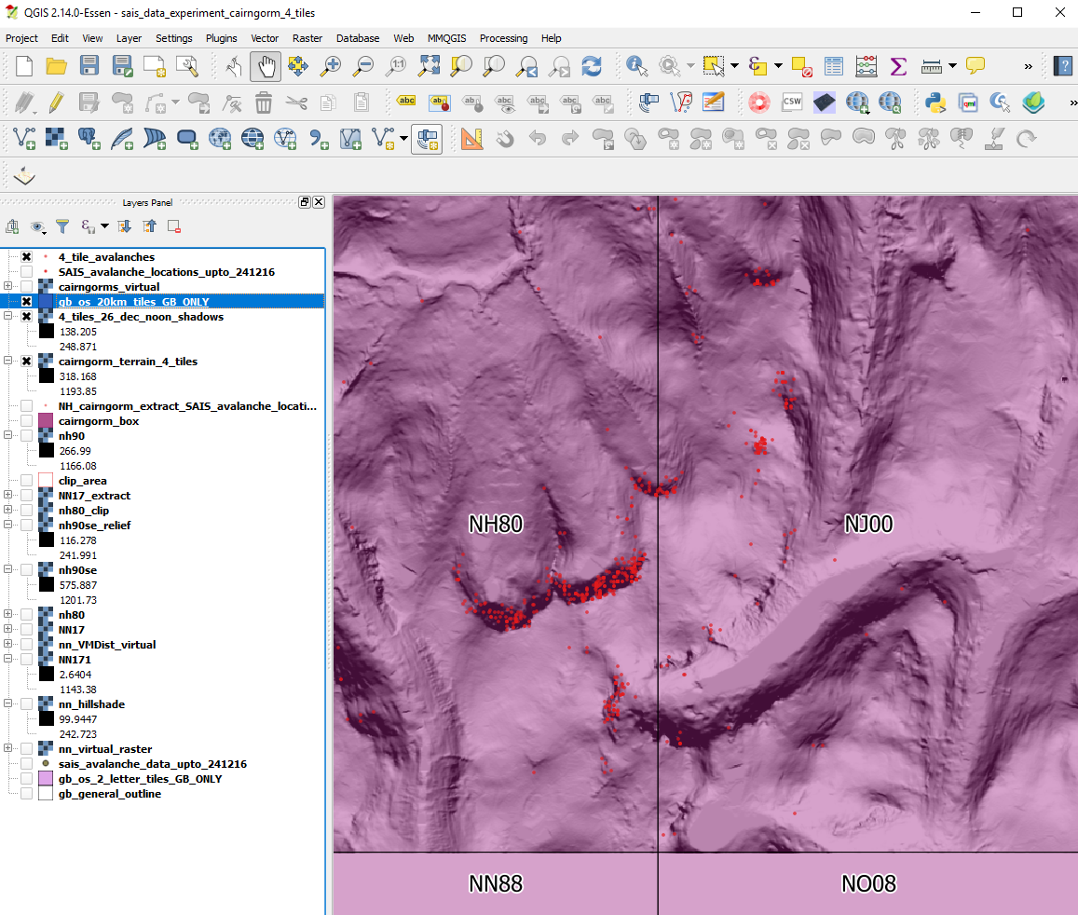This screenshot has width=1078, height=915.
Task: Click the Add Raster Layer icon
Action: coord(54,139)
